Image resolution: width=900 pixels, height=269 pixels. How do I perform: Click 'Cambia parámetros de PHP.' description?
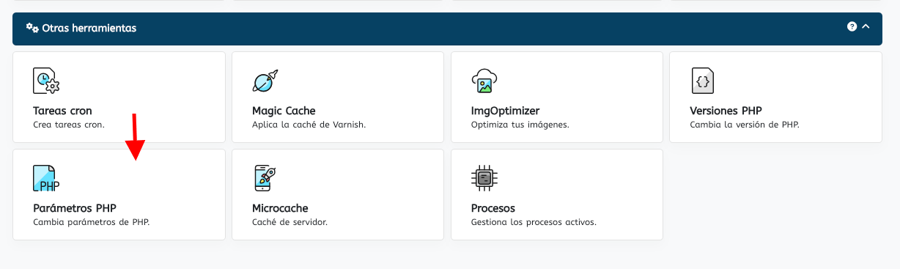click(x=92, y=222)
